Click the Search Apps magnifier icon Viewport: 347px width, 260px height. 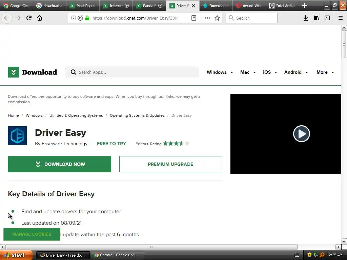[73, 72]
